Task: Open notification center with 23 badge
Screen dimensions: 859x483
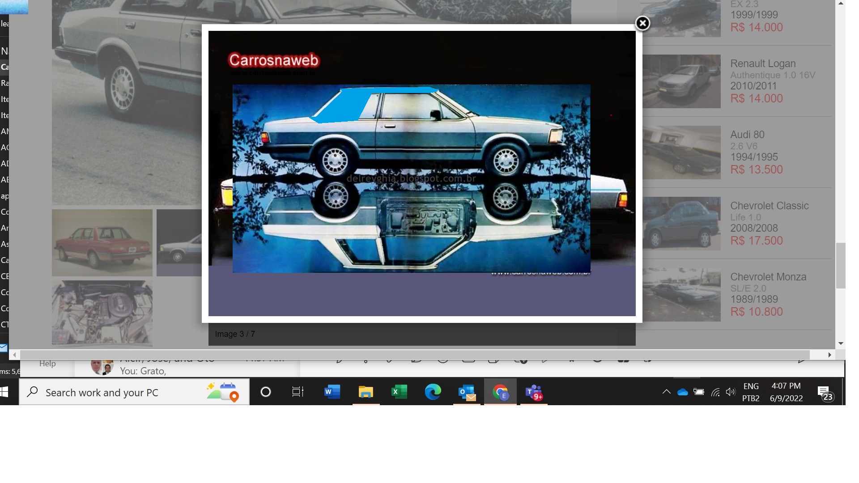Action: [825, 394]
